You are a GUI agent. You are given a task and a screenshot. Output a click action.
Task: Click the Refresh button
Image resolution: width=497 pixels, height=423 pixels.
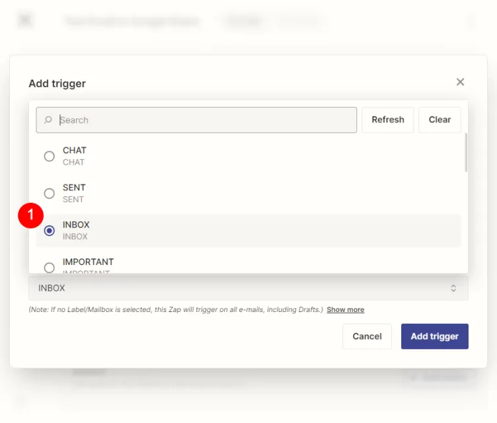coord(388,120)
